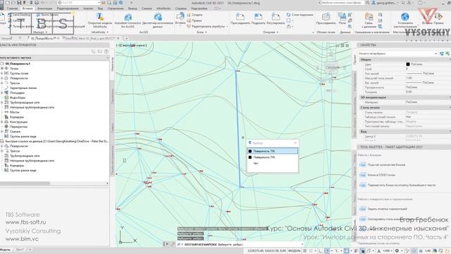The width and height of the screenshot is (451, 254).
Task: Expand the InfraWorks panel dropdown
Action: click(x=100, y=32)
